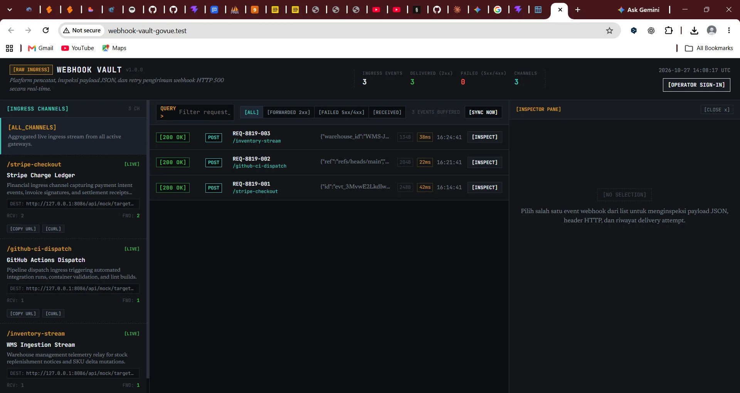Get cURL command for Stripe Charge Ledger
The width and height of the screenshot is (740, 393).
click(x=53, y=229)
